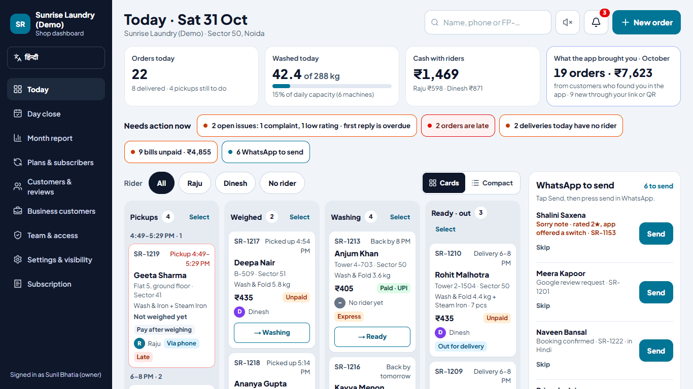The width and height of the screenshot is (693, 389).
Task: Create a New order
Action: 646,22
